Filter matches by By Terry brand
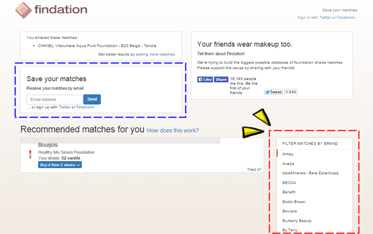The image size is (373, 234). tap(290, 230)
